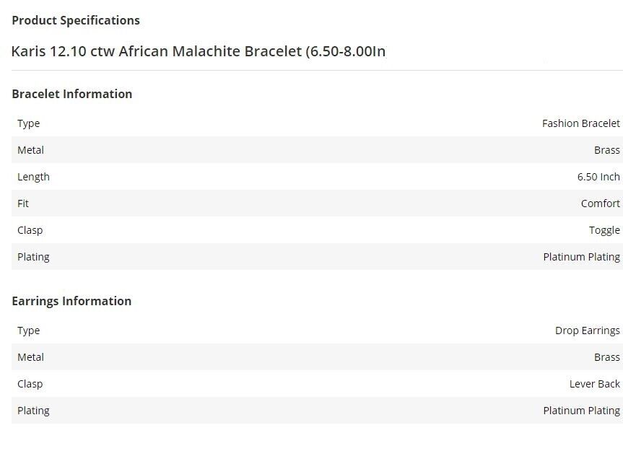The width and height of the screenshot is (623, 464).
Task: Select the Comfort fit value
Action: point(600,203)
